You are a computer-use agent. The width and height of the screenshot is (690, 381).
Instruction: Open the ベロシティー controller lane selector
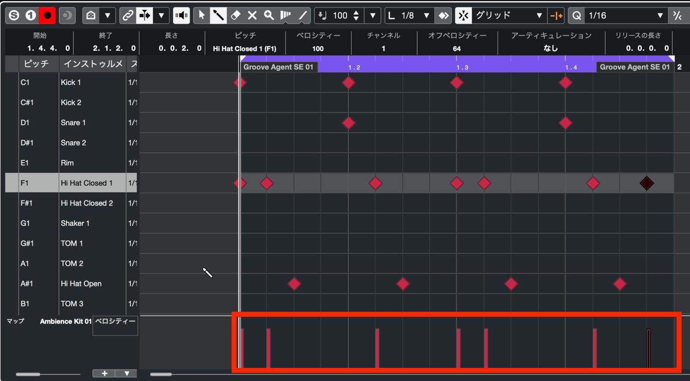(x=115, y=326)
